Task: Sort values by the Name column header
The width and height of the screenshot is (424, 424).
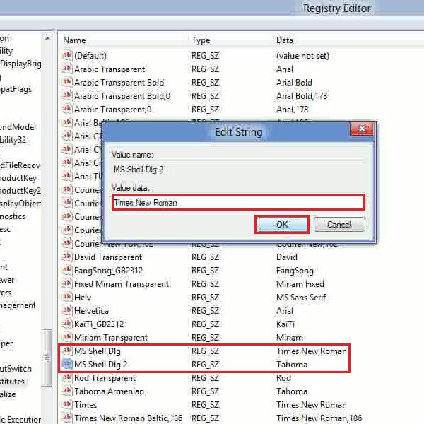Action: click(x=74, y=40)
